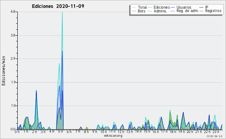
Task: Click the magenta line swatch beside 'Reg. de adm.'
Action: pos(173,11)
